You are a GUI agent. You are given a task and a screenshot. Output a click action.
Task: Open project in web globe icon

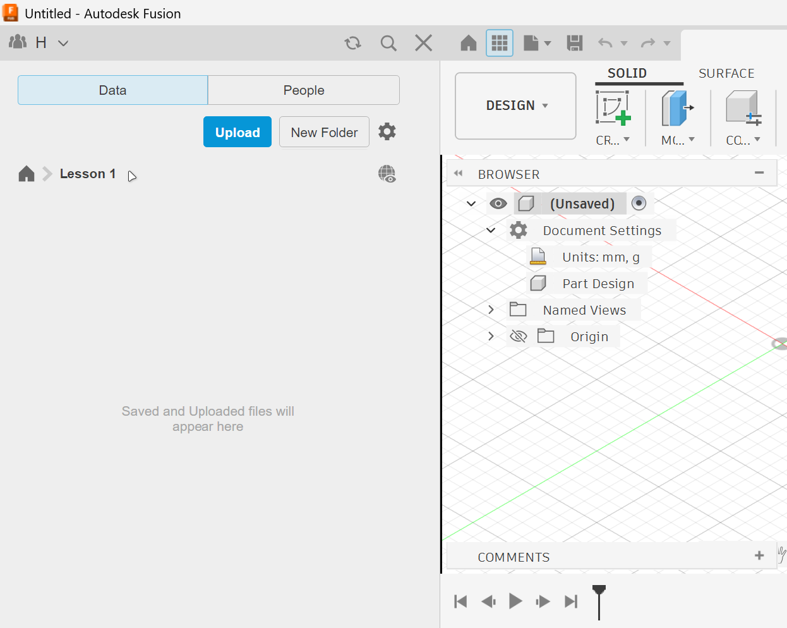coord(387,174)
